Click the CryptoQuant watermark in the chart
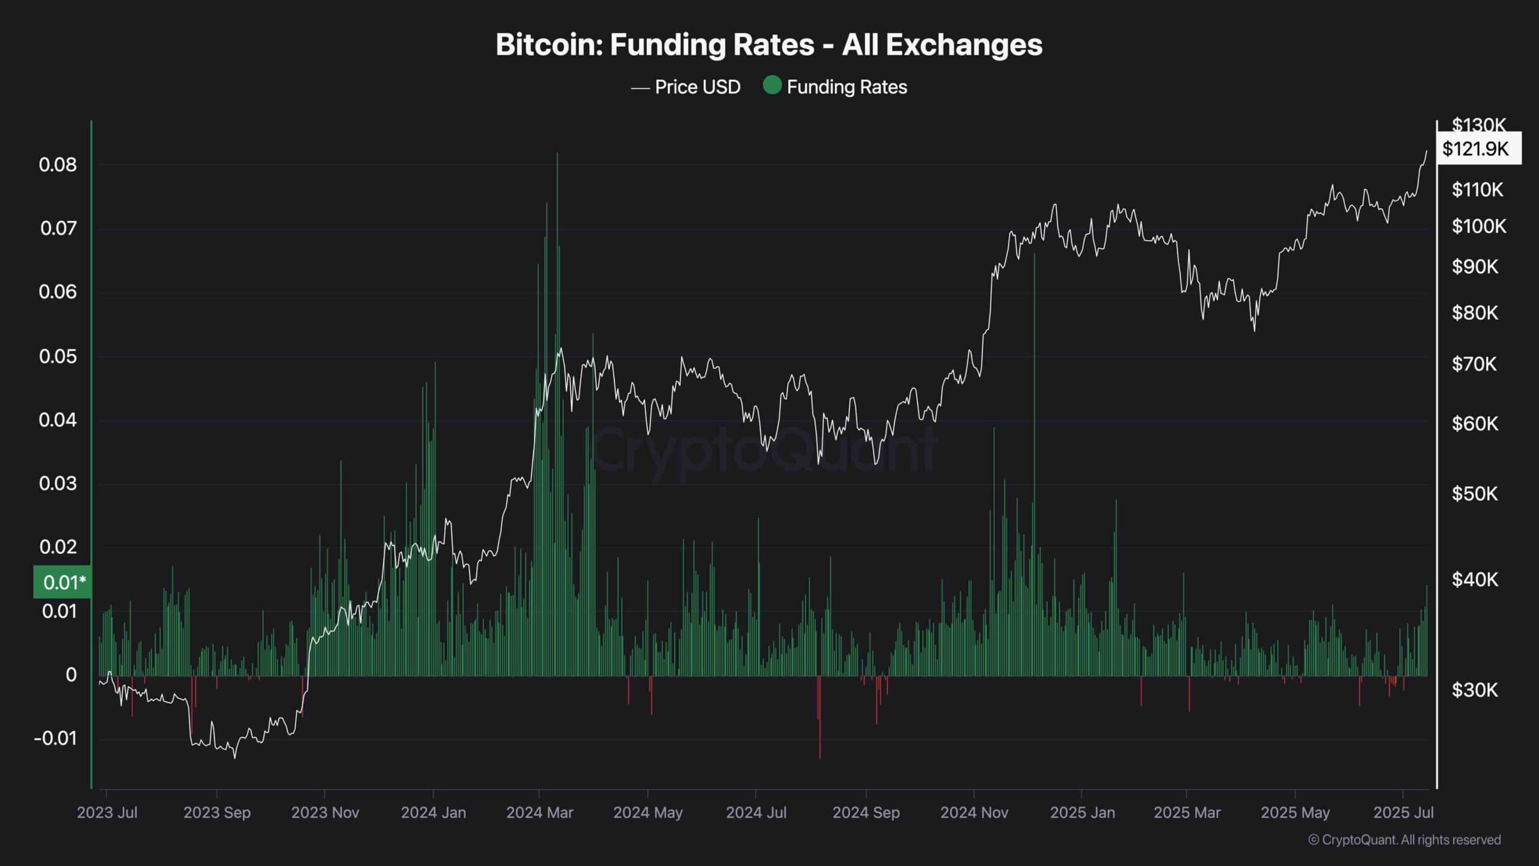 coord(765,451)
